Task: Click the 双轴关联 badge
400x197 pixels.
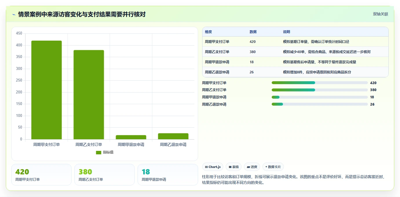Action: click(381, 14)
